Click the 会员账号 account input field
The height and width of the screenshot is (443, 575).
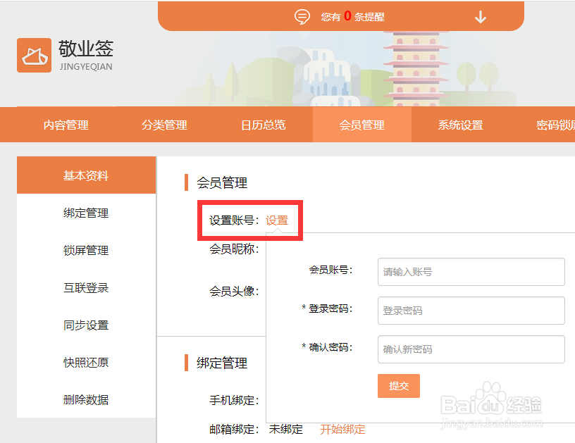click(x=471, y=272)
